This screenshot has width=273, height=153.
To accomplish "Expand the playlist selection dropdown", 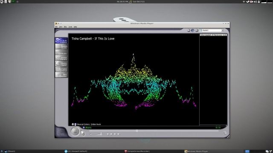I will (x=222, y=30).
